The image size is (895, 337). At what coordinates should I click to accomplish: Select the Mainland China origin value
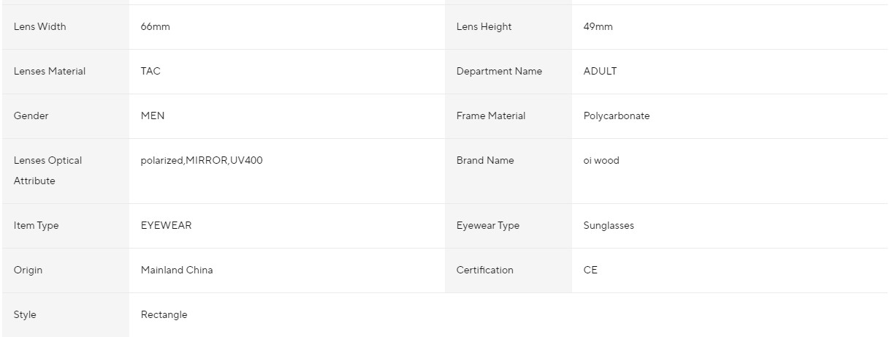click(x=177, y=270)
